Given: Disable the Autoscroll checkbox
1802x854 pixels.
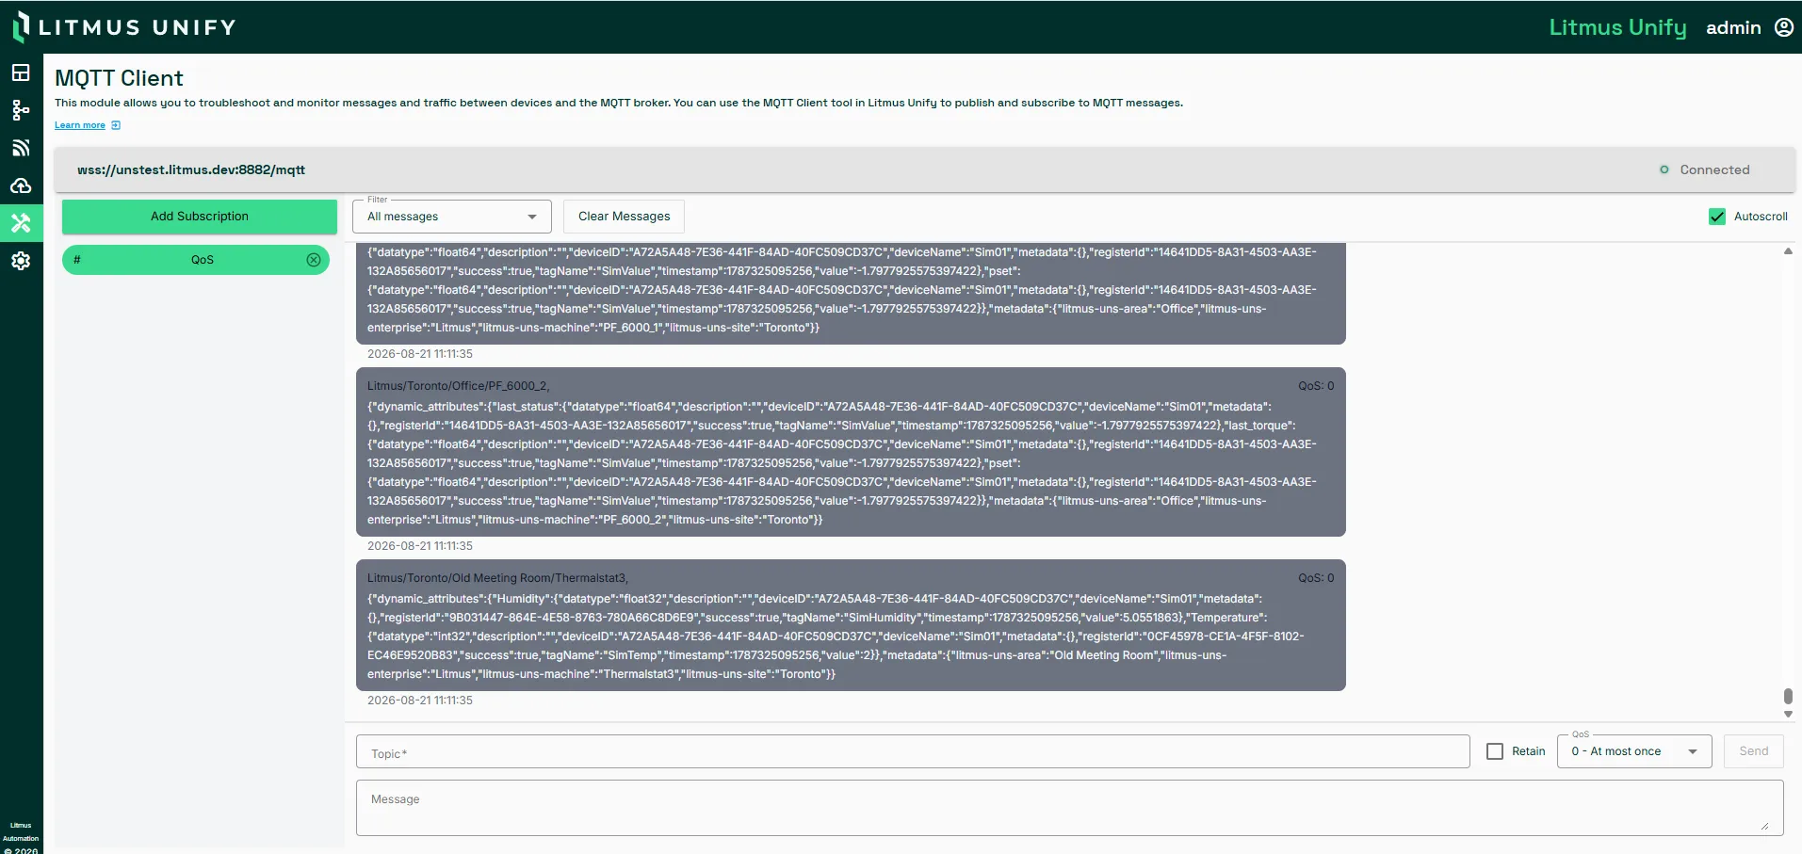Looking at the screenshot, I should 1717,217.
